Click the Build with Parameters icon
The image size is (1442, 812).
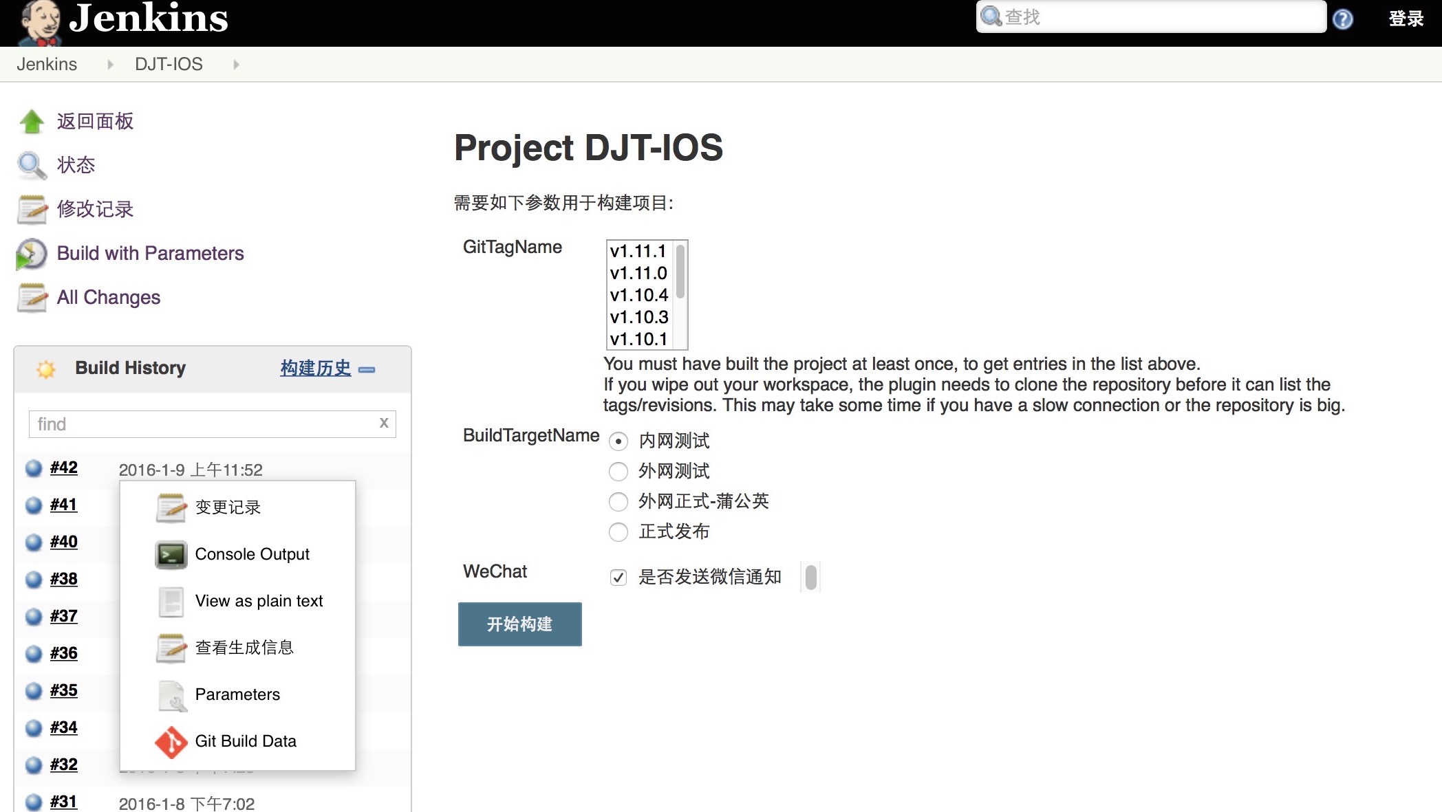(31, 254)
